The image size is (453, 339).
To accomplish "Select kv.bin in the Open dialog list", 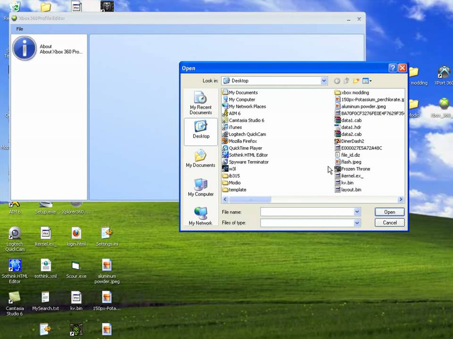I will (344, 183).
